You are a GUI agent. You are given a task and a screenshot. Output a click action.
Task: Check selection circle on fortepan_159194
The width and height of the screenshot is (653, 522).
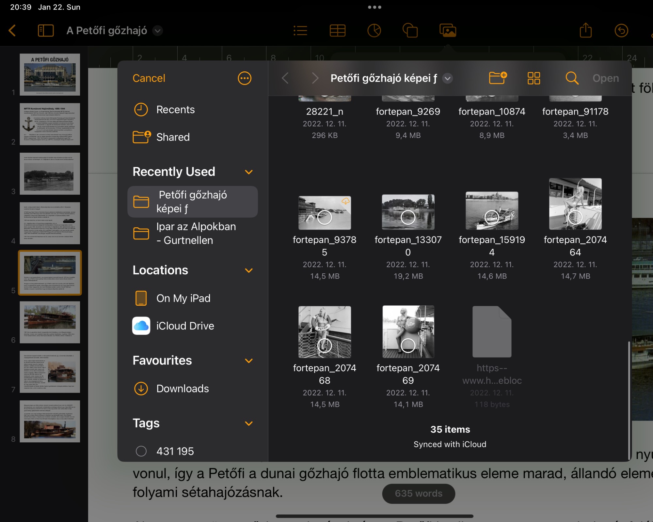tap(492, 217)
